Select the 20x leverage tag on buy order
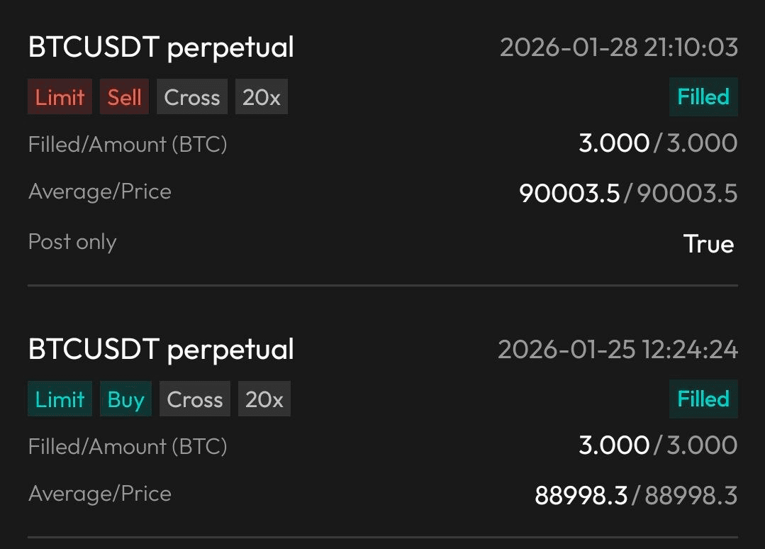Screen dimensions: 765x549 click(264, 399)
